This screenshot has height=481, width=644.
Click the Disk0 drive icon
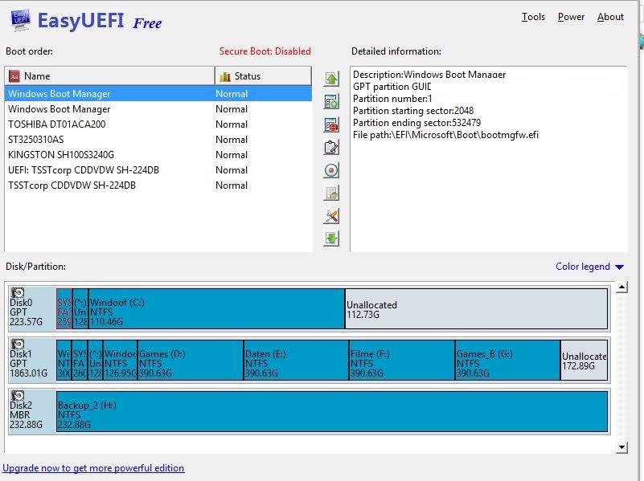pyautogui.click(x=18, y=293)
